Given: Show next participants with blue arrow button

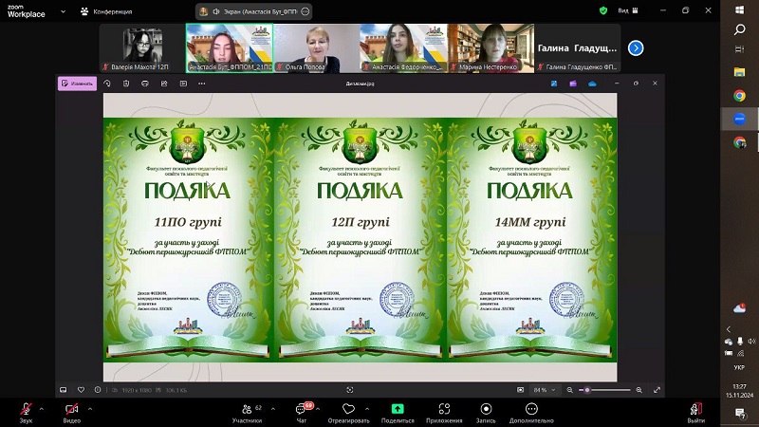Looking at the screenshot, I should (636, 48).
